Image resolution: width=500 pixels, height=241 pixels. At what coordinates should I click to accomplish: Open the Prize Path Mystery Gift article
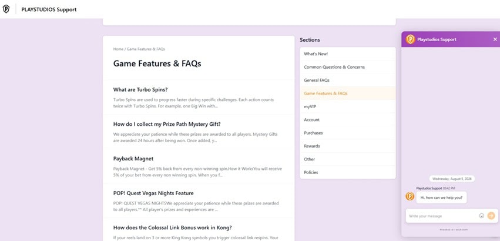[x=167, y=124]
